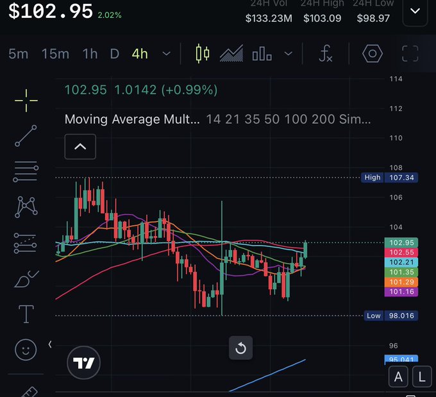Image resolution: width=436 pixels, height=397 pixels.
Task: Click the orange 101.29 moving average tag
Action: click(401, 282)
